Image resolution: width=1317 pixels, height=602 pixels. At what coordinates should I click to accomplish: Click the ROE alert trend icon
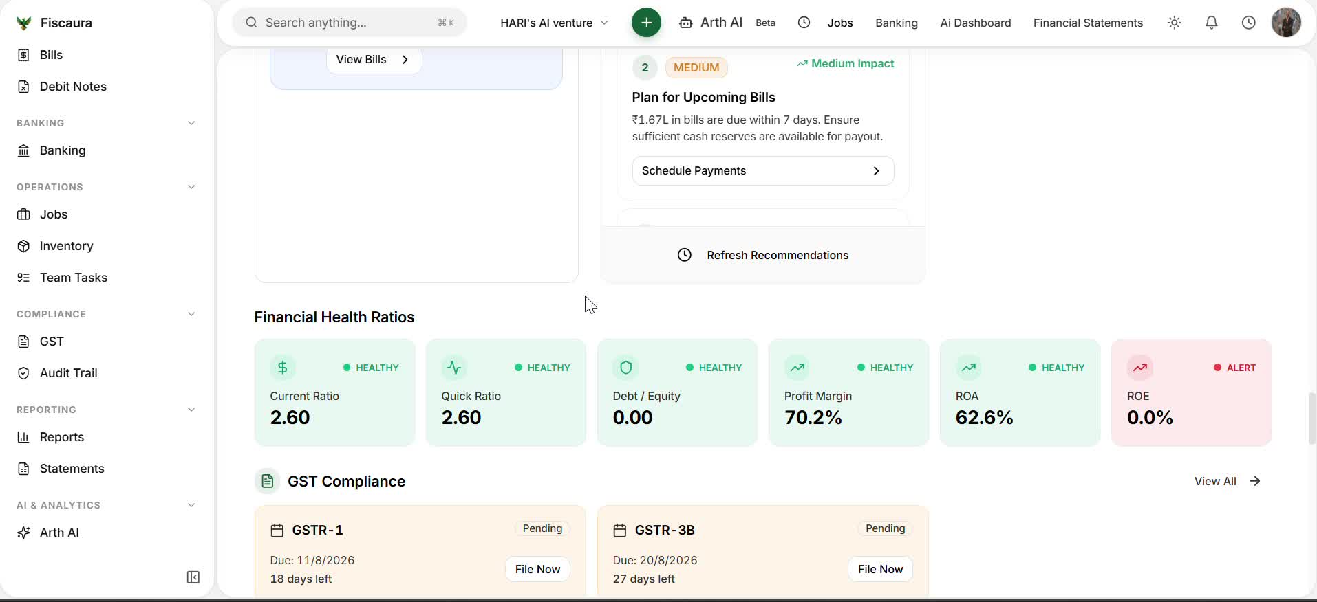(1140, 368)
